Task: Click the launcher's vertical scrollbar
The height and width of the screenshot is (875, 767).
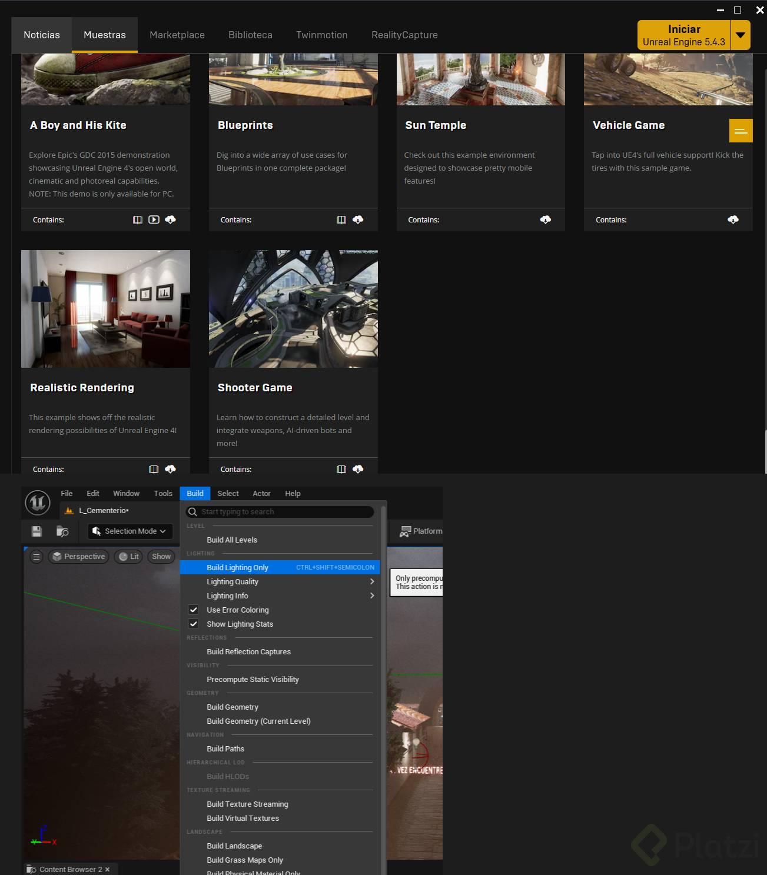Action: (765, 452)
